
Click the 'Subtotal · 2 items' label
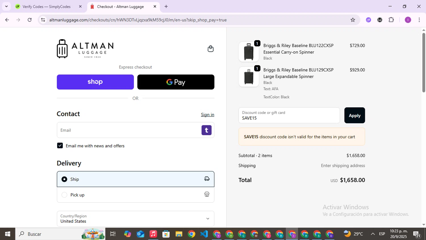coord(255,155)
